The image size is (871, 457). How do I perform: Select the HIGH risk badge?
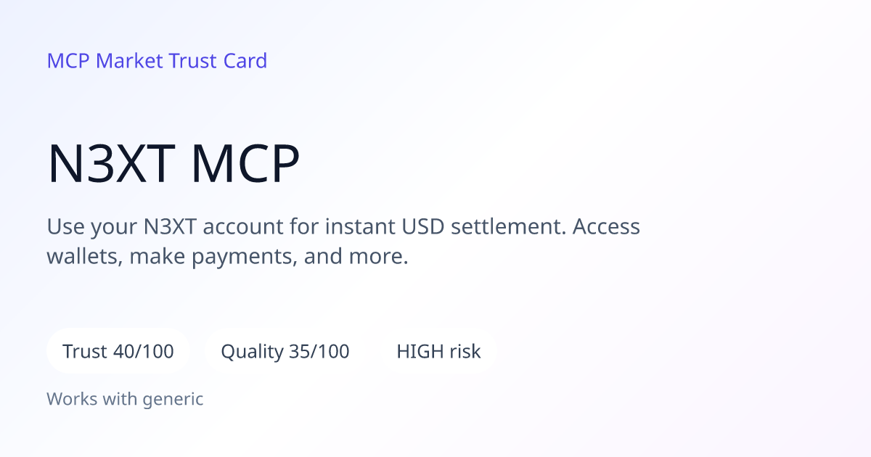(x=438, y=352)
